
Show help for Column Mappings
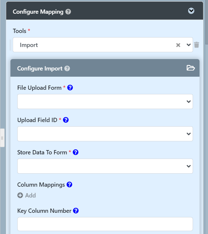click(x=69, y=185)
